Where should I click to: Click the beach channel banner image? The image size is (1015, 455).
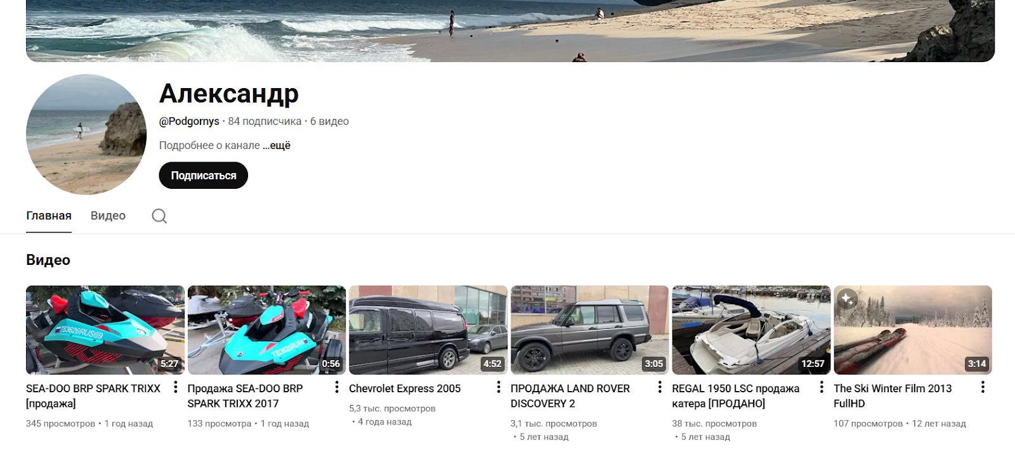510,30
